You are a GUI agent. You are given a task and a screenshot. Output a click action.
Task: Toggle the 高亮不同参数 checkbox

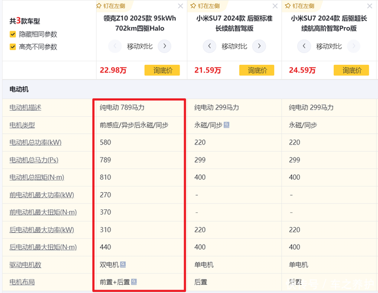[13, 47]
